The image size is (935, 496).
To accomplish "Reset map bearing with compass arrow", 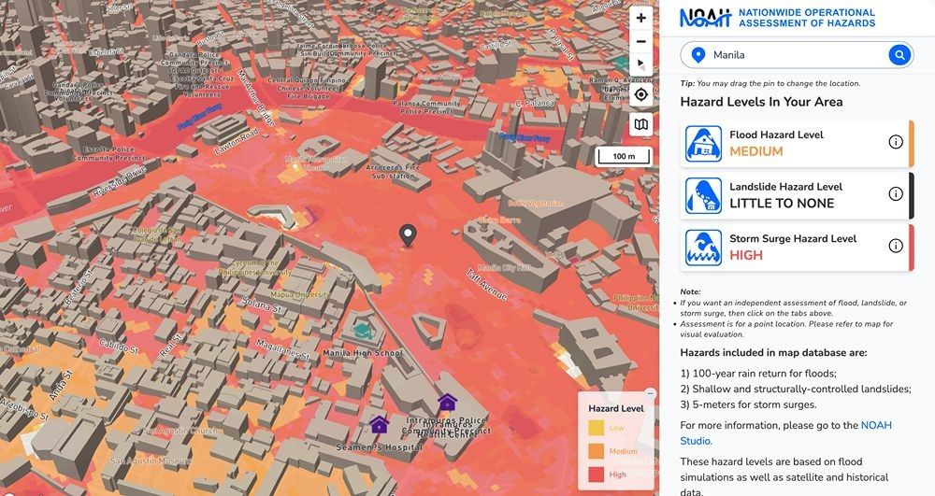I will point(641,64).
